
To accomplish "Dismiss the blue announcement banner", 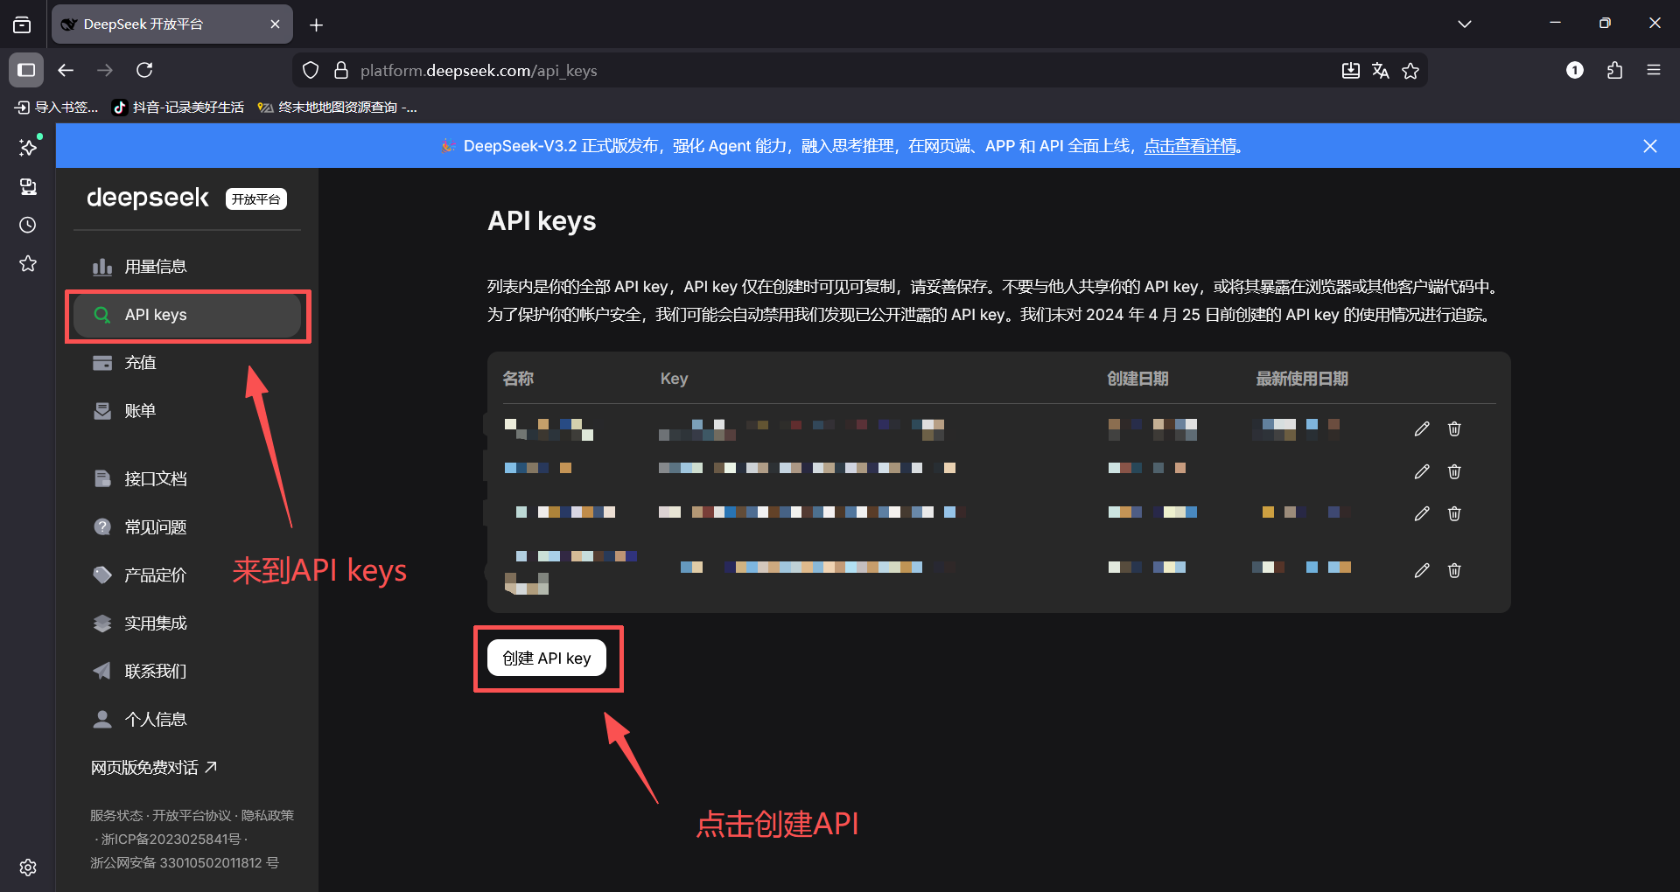I will (1650, 146).
